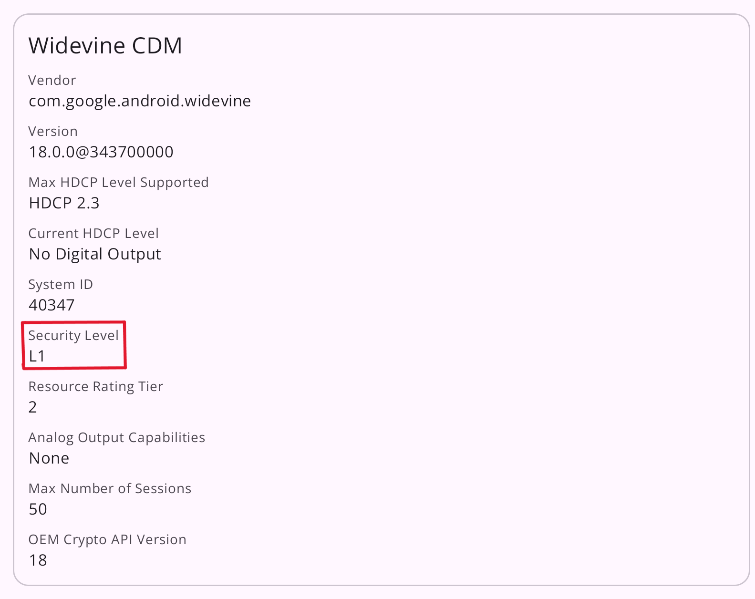Click the Max HDCP Level Supported label

(118, 182)
